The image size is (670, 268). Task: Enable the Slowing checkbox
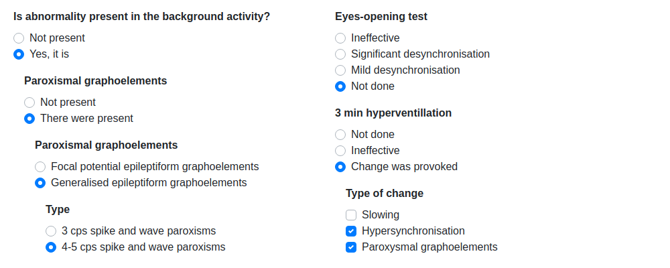(x=351, y=215)
